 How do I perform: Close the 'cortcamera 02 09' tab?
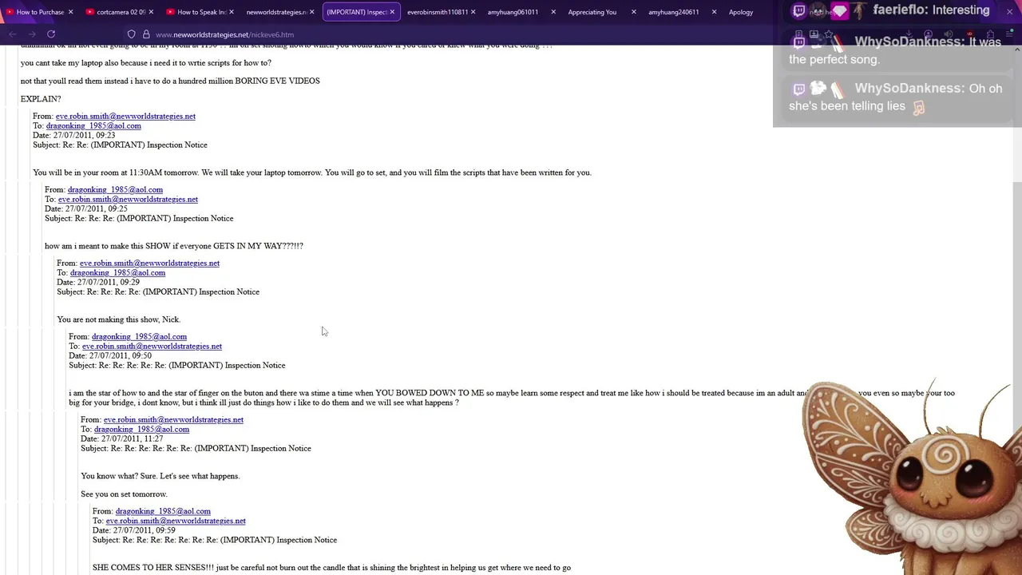(151, 12)
